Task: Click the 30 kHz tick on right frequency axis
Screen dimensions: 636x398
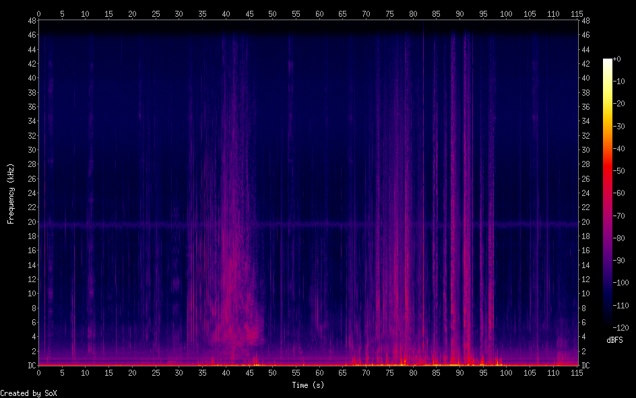Action: tap(585, 150)
